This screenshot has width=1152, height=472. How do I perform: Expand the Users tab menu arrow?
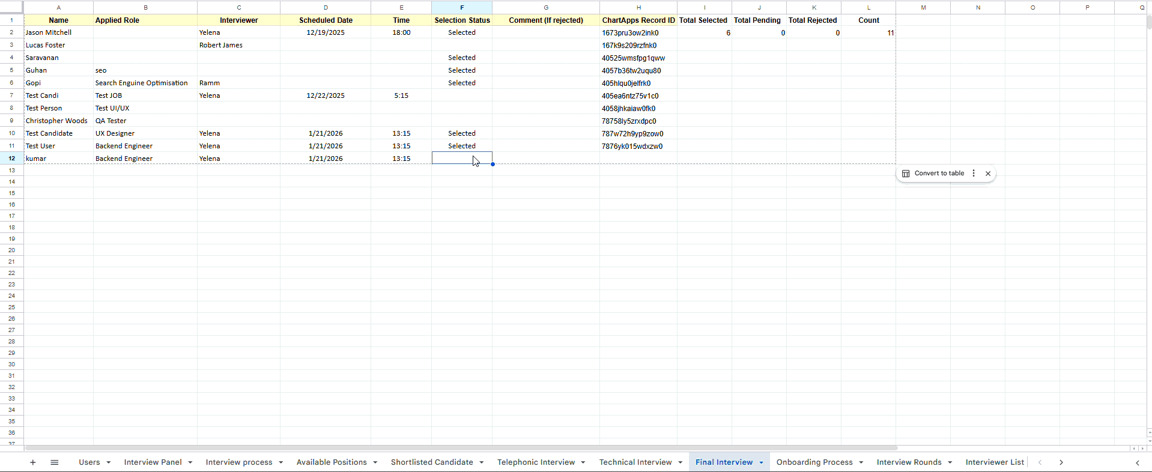tap(109, 462)
